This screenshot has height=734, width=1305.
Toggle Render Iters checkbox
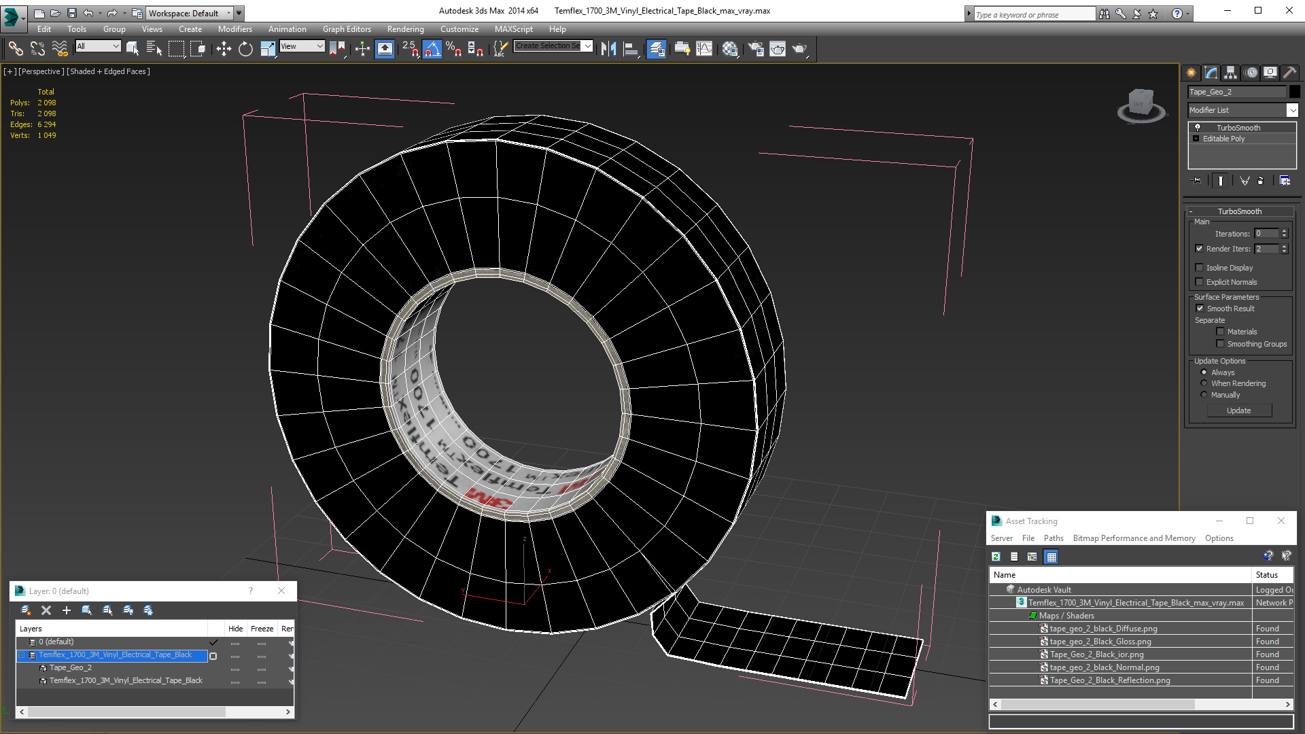[x=1199, y=249]
